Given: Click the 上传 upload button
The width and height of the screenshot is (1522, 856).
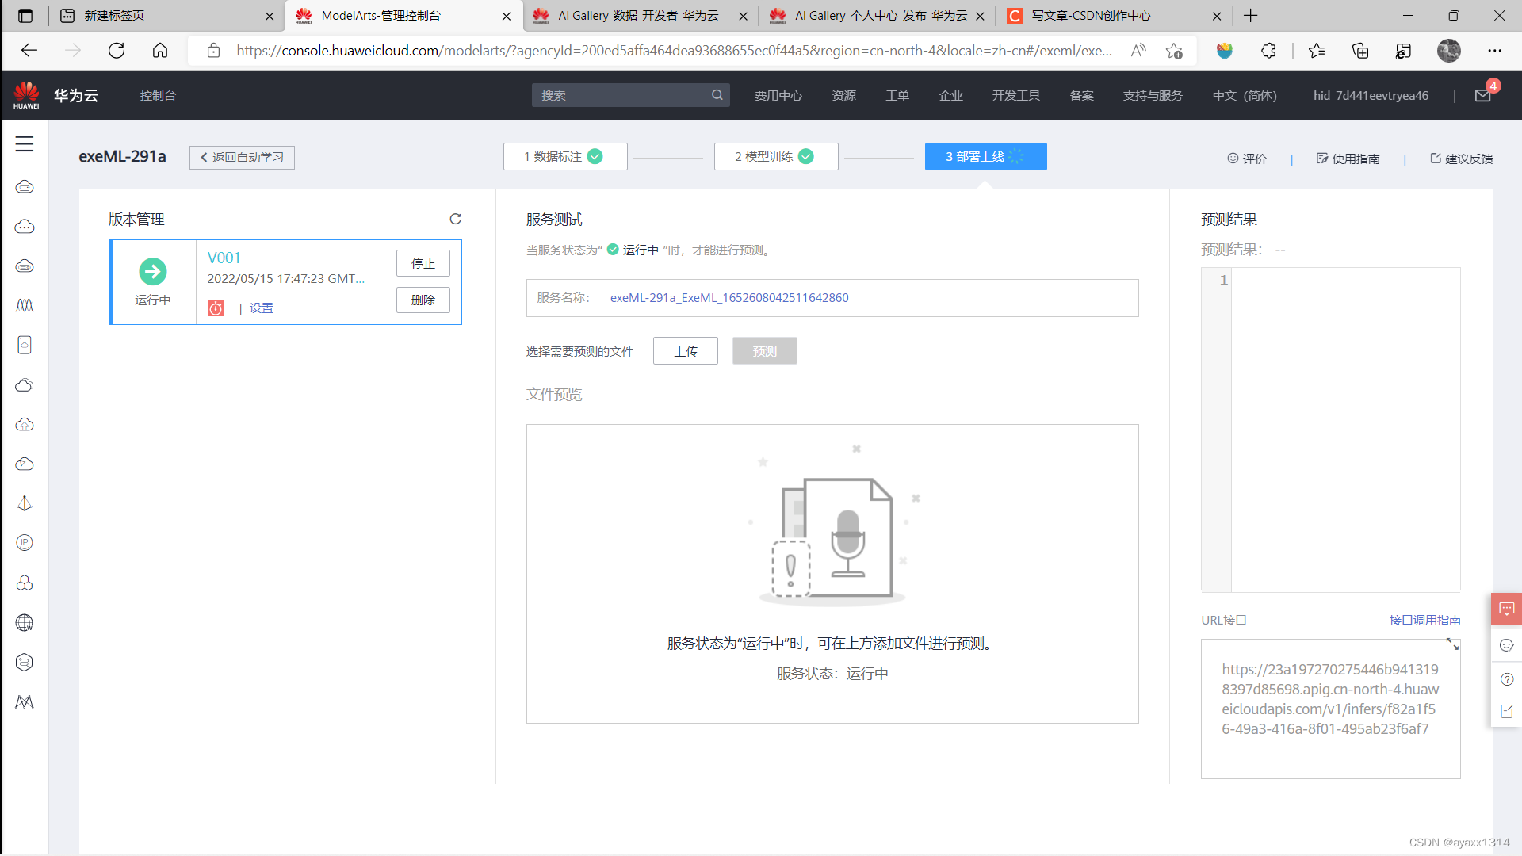Looking at the screenshot, I should pos(685,351).
